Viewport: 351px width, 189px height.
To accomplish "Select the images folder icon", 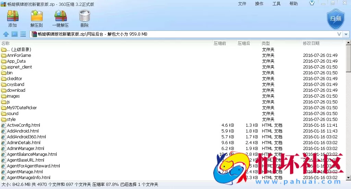I will click(3, 96).
